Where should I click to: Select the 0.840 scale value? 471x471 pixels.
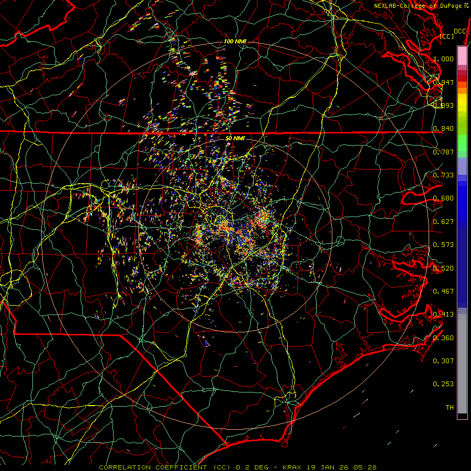(443, 129)
